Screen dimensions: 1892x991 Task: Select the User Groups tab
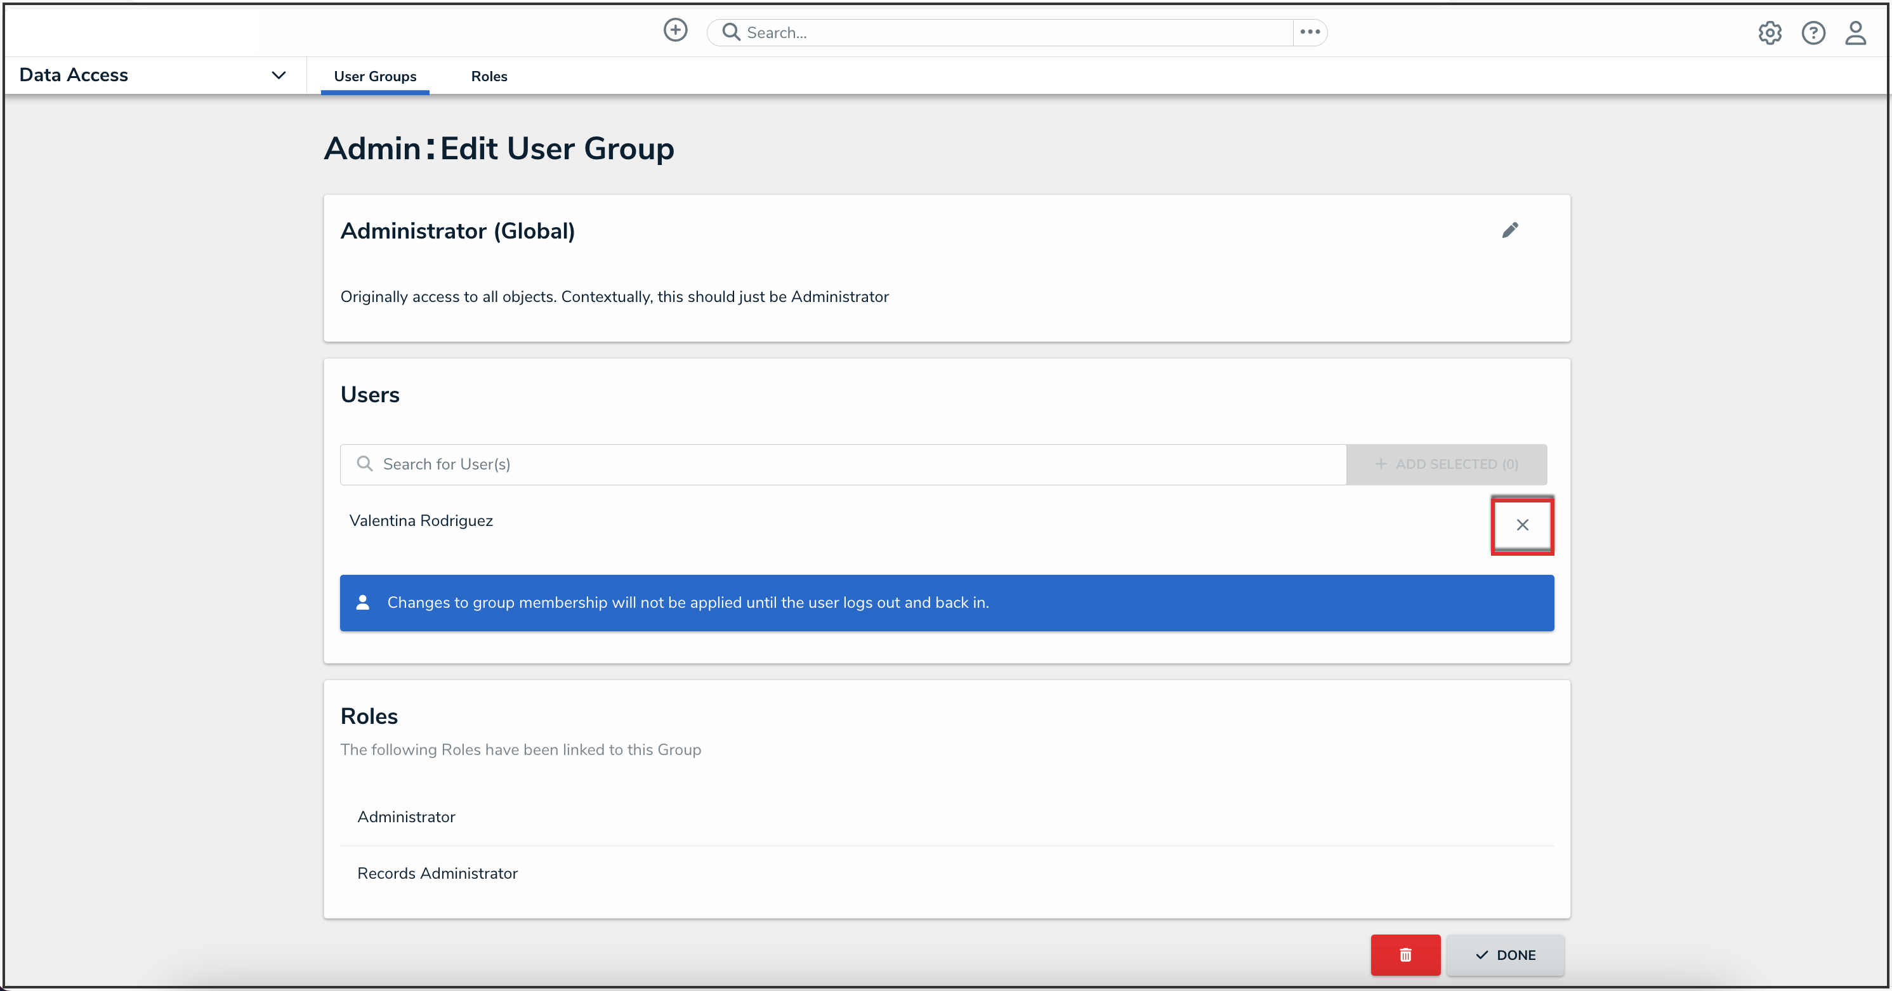click(x=374, y=76)
